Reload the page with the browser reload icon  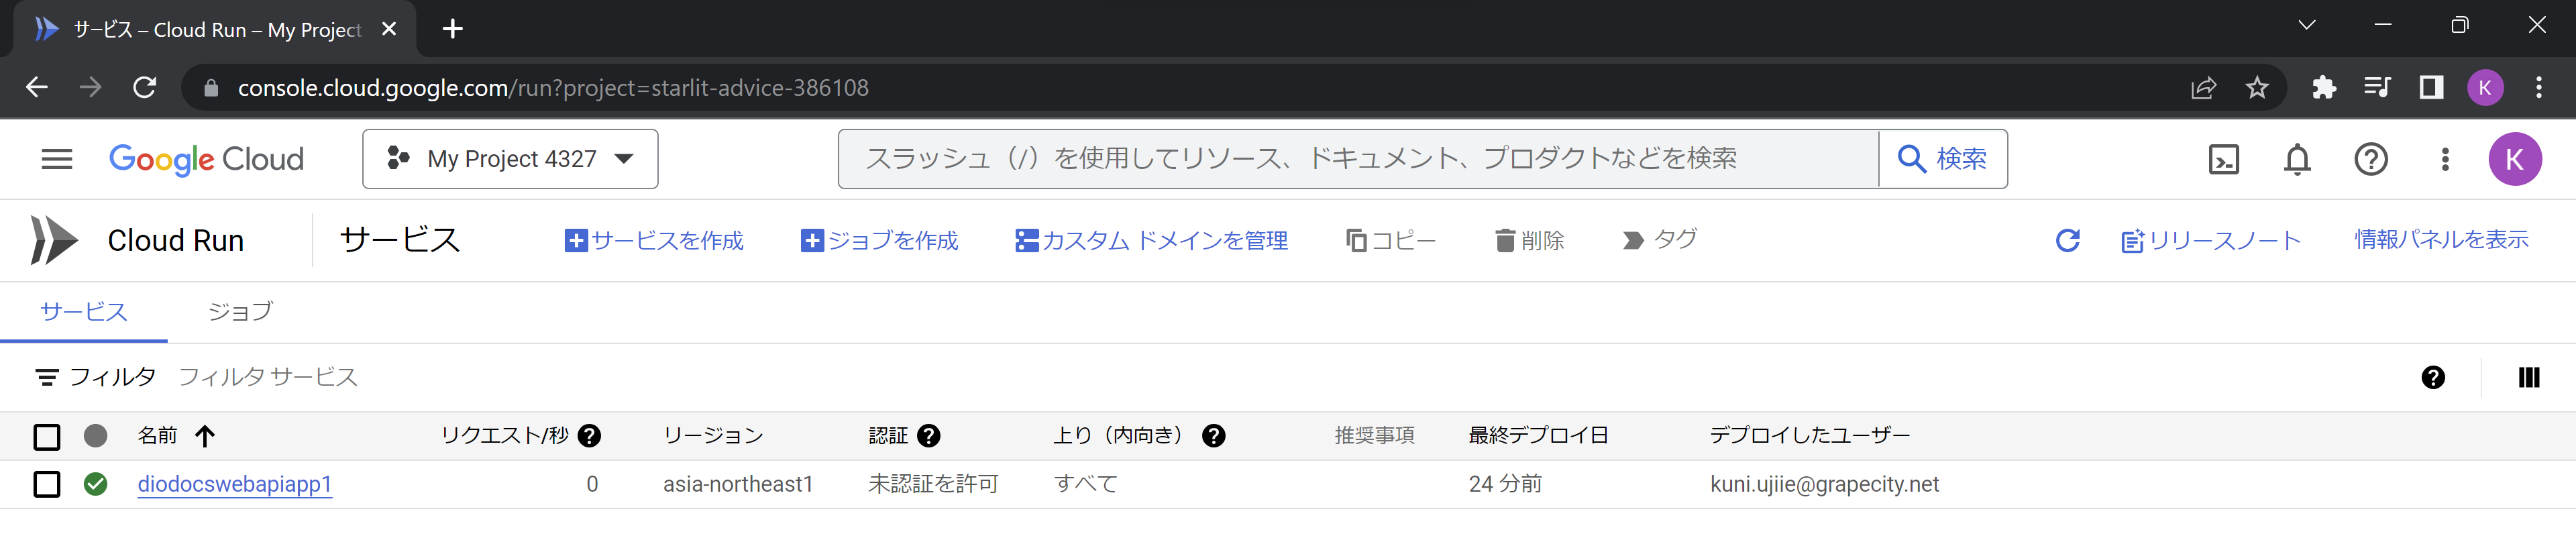(x=145, y=88)
